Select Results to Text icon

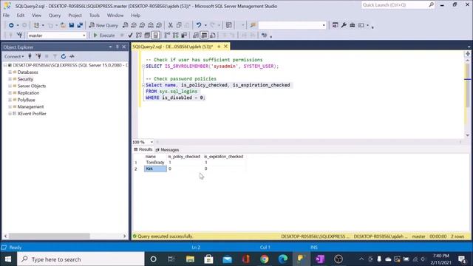[x=196, y=35]
